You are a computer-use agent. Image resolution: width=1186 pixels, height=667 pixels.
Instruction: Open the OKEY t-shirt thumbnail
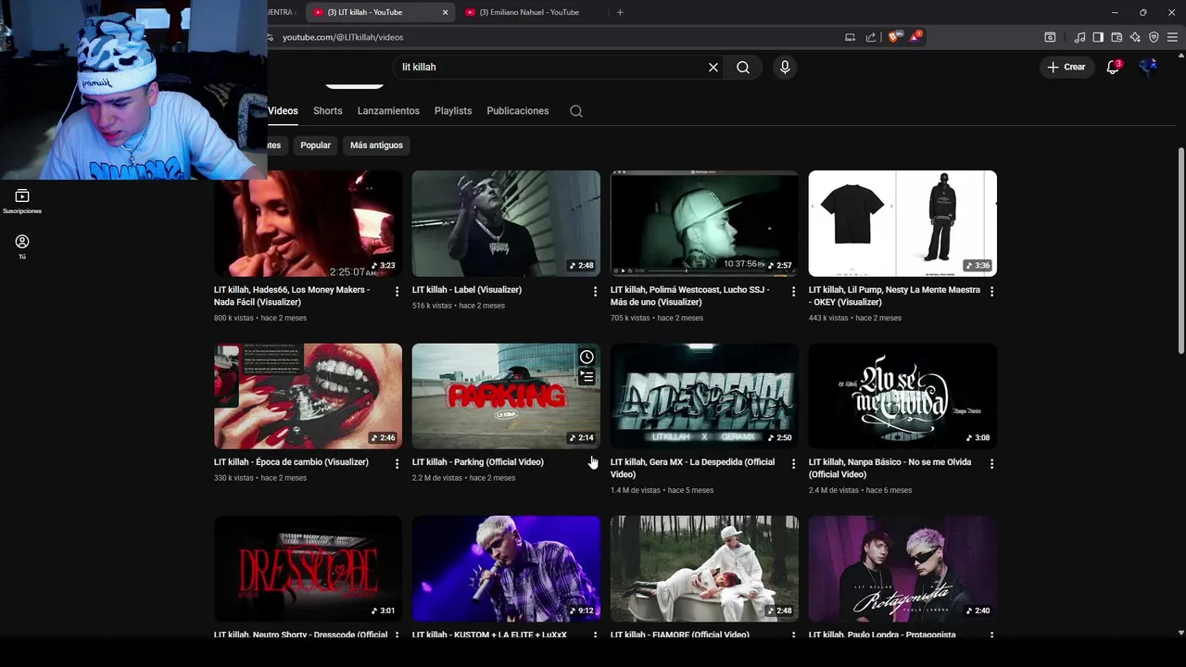tap(902, 223)
